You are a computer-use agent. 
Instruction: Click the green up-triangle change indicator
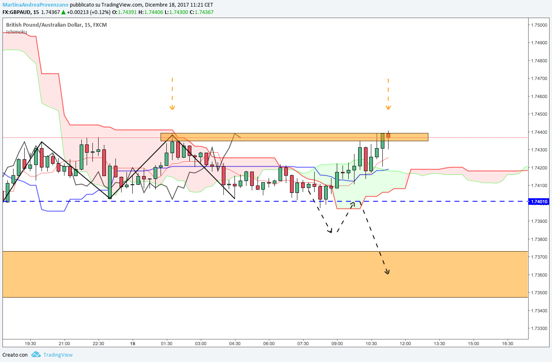(x=62, y=12)
